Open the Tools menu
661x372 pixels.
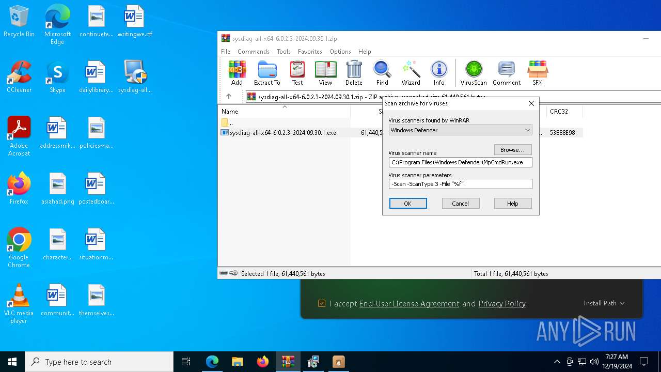[284, 52]
